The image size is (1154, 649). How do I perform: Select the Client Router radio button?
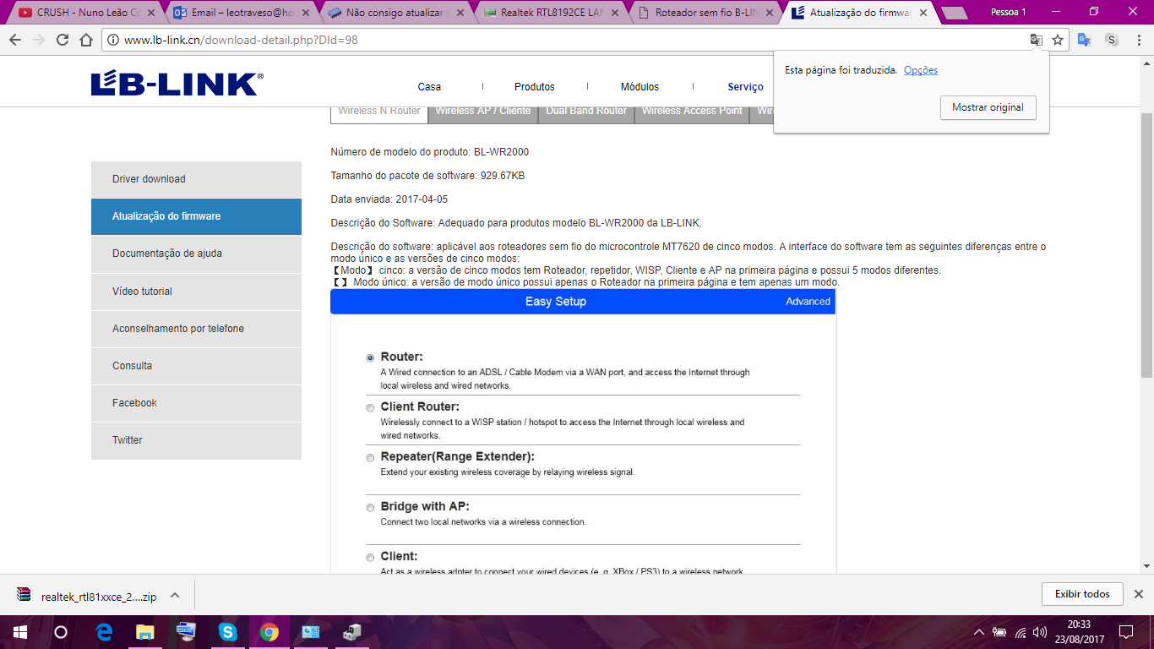point(370,407)
